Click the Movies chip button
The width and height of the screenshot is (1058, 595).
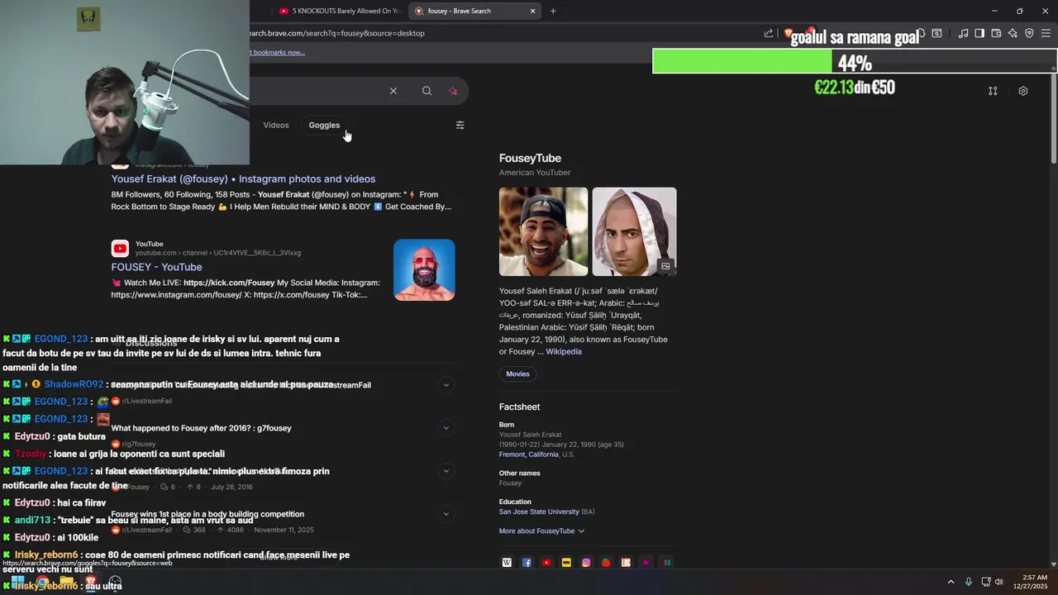[x=517, y=374]
